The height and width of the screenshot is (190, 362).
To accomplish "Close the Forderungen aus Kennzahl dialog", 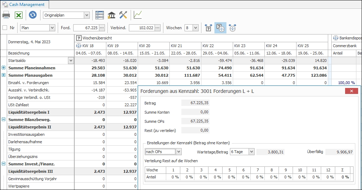I will click(x=351, y=91).
